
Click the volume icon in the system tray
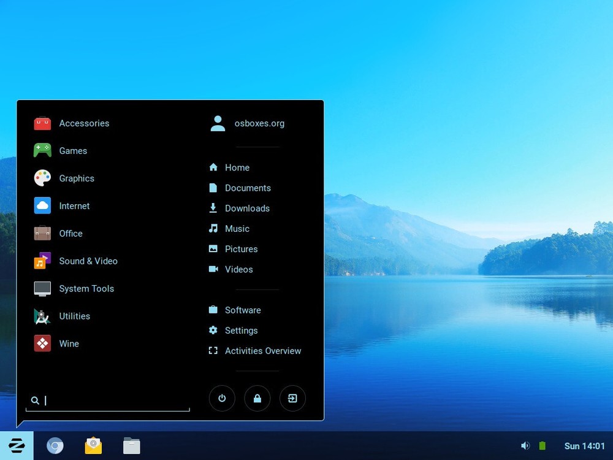(525, 445)
